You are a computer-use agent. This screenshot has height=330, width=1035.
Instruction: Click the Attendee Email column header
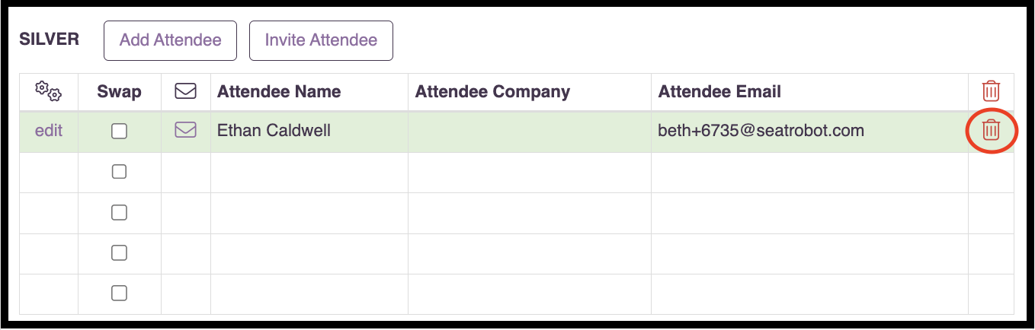(x=719, y=92)
